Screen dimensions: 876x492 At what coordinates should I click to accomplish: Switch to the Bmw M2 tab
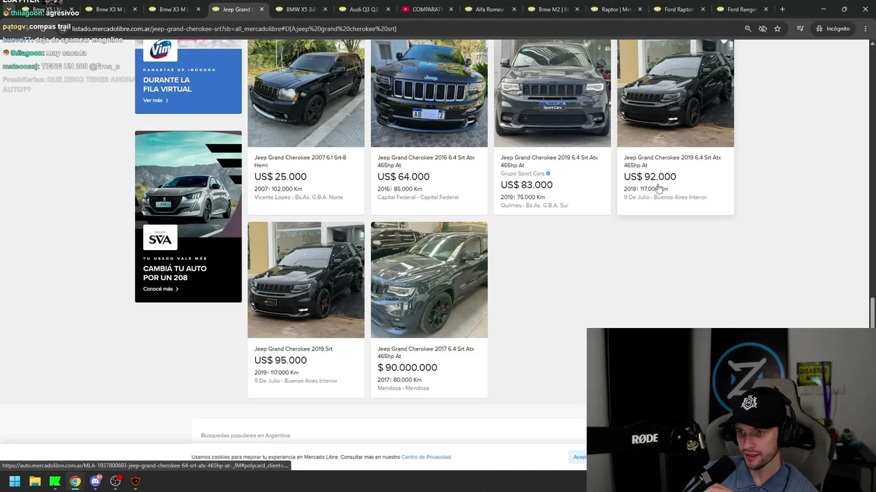[x=553, y=10]
